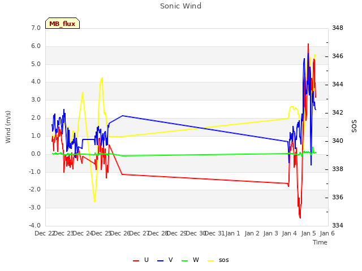The height and width of the screenshot is (271, 362).
Task: Click the Sonic Wind chart title
Action: [181, 6]
